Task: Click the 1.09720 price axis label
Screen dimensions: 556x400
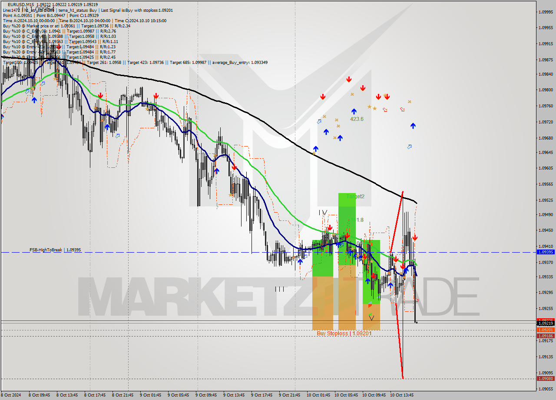Action: point(546,122)
